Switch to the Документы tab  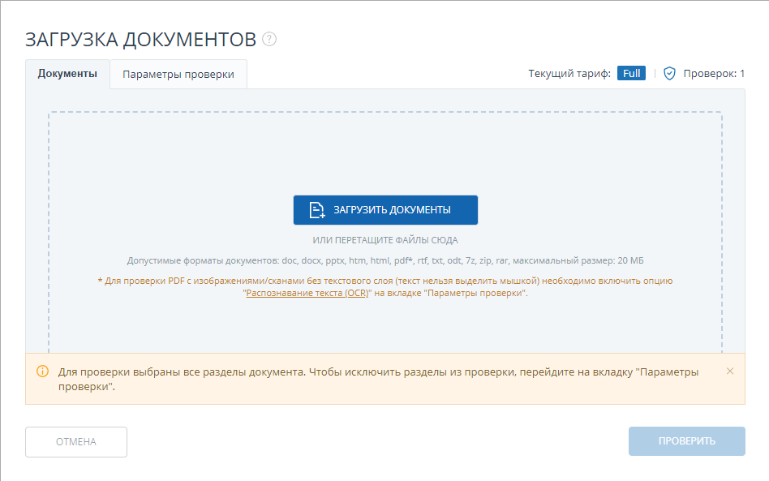click(x=67, y=74)
